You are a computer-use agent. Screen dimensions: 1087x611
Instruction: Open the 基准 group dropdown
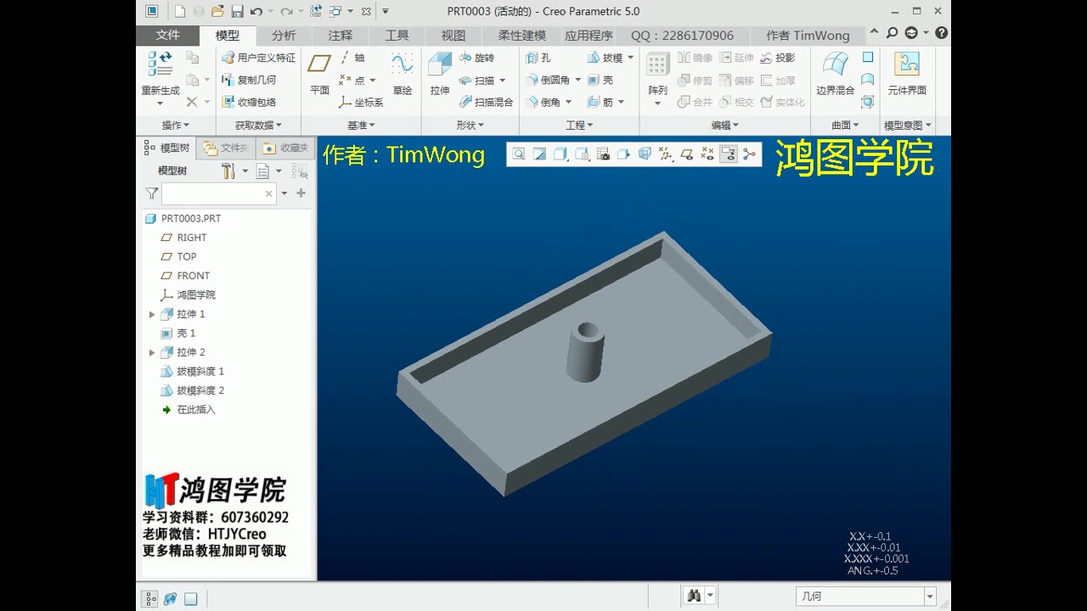(361, 125)
